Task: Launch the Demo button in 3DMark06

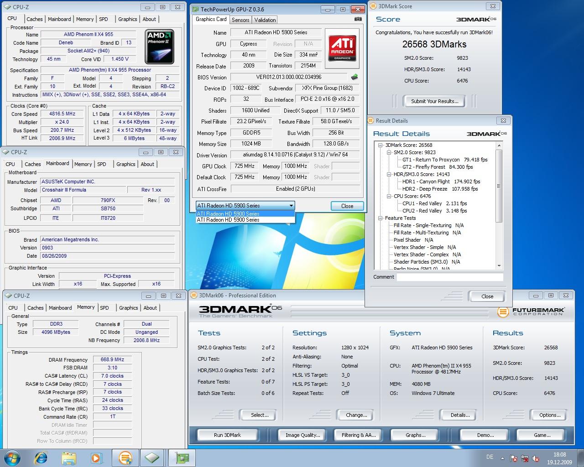Action: click(x=485, y=435)
